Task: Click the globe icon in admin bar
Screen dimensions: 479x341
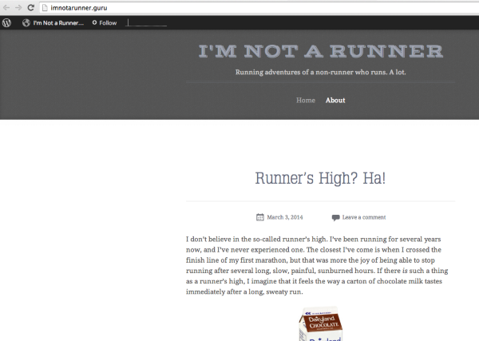Action: (26, 22)
